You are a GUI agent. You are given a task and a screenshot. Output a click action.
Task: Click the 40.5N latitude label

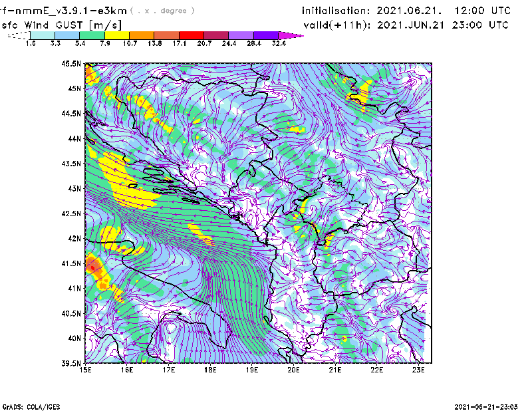coord(71,314)
